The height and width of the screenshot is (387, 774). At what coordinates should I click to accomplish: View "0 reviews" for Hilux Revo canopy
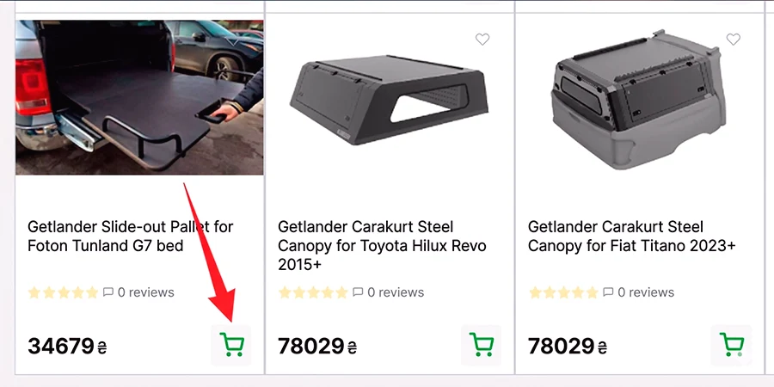tap(396, 292)
